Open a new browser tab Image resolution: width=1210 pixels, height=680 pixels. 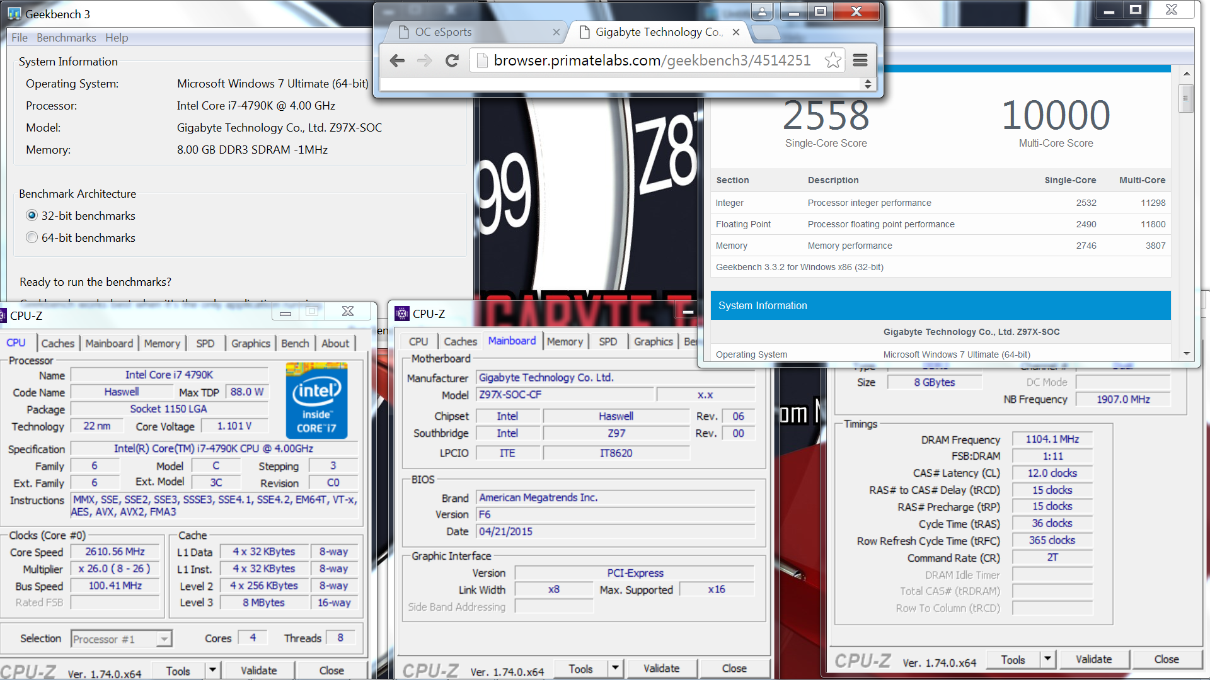coord(766,31)
